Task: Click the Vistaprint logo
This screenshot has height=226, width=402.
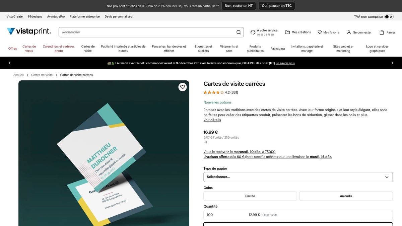Action: 28,31
